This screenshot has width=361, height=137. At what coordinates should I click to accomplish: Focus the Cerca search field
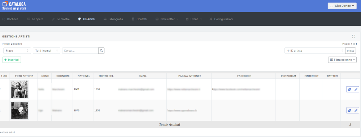tap(80, 51)
